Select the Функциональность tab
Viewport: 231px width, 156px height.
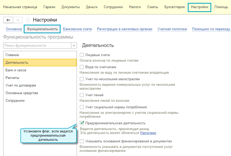click(x=42, y=29)
